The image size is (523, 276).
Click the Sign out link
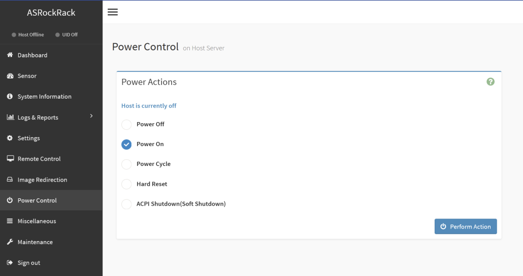click(x=51, y=262)
